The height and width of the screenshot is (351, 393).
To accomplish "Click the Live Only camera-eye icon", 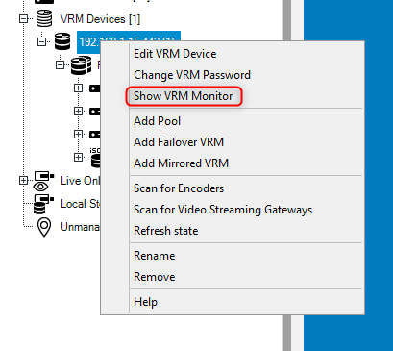I will (43, 181).
